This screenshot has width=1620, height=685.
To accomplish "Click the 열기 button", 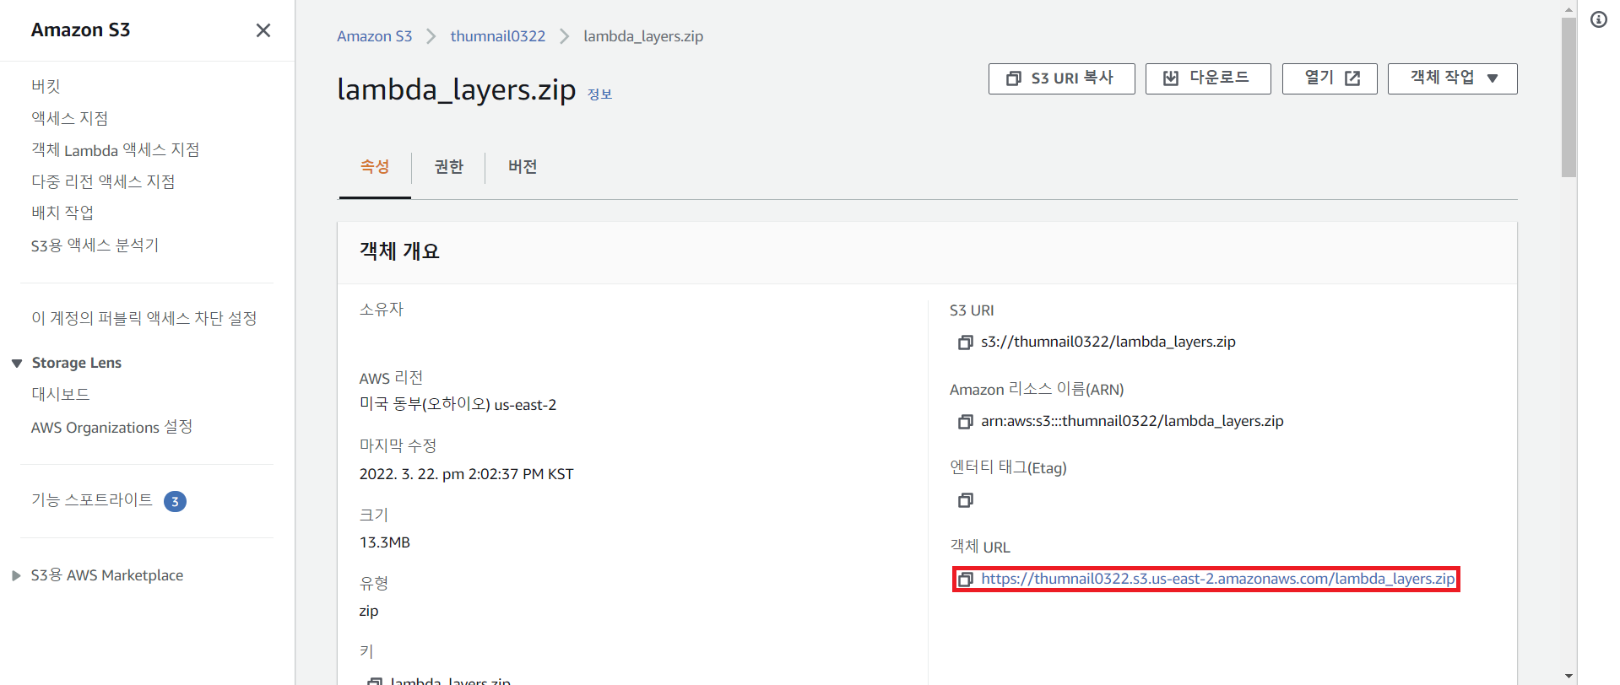I will [1329, 78].
